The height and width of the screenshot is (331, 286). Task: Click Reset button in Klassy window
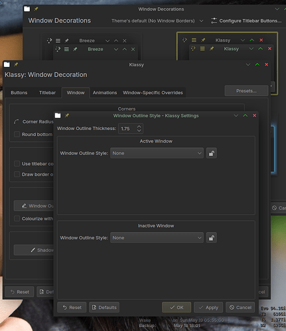pos(19,292)
